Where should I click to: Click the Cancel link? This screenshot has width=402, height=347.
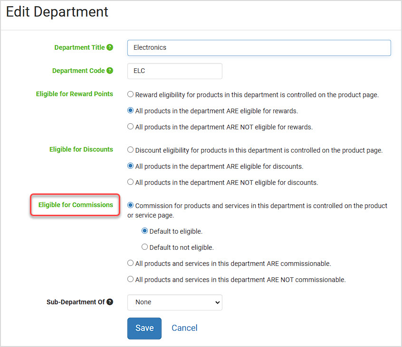(x=184, y=328)
